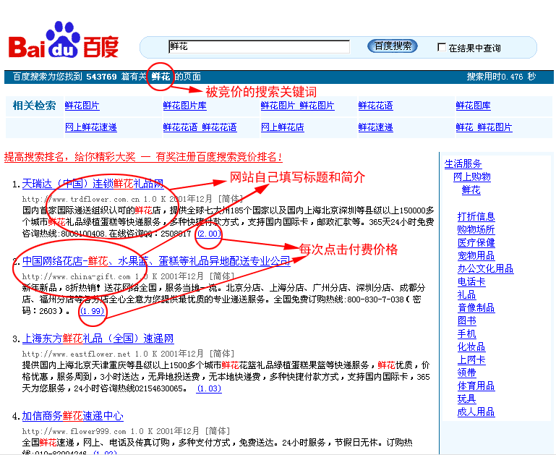
Task: Open related search 鲜花图片库
Action: (x=184, y=106)
